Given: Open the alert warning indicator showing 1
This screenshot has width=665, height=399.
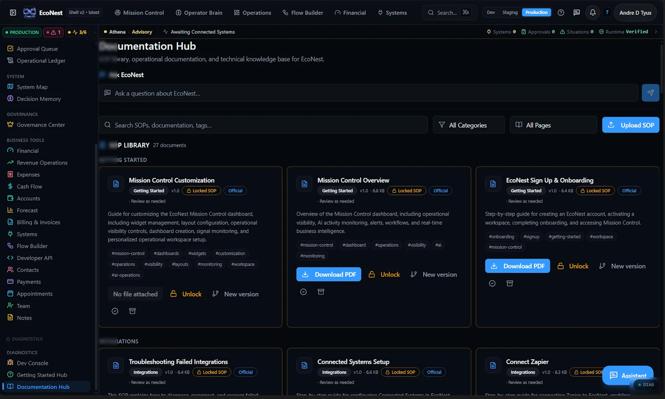Looking at the screenshot, I should [54, 32].
